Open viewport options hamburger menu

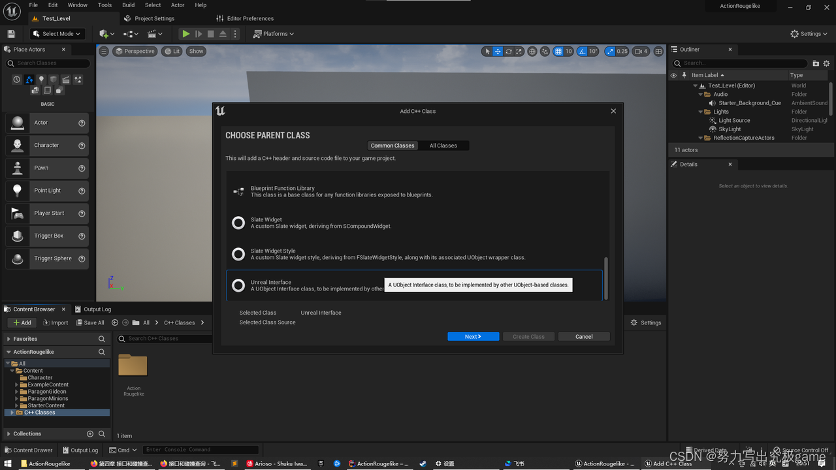(104, 51)
